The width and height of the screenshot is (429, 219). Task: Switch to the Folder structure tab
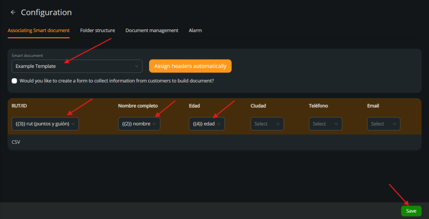click(x=97, y=30)
